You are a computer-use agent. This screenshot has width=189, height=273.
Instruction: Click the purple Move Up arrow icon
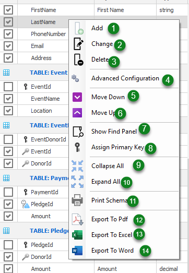click(x=77, y=113)
